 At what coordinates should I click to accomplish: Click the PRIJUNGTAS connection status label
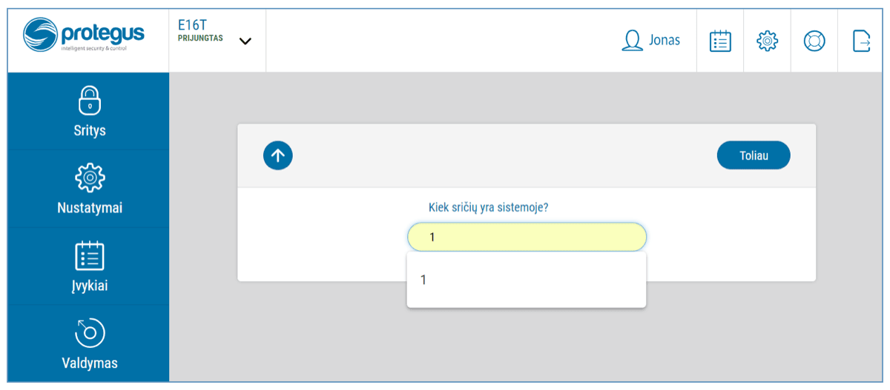200,38
